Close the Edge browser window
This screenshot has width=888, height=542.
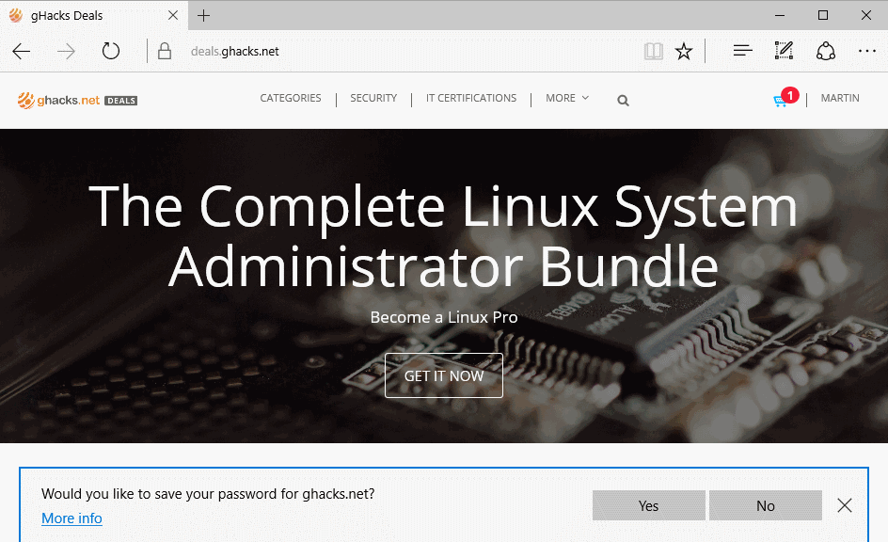(866, 15)
